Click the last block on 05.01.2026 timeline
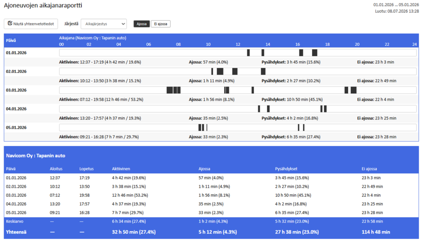Screen dimensions: 426x245 [x=304, y=127]
